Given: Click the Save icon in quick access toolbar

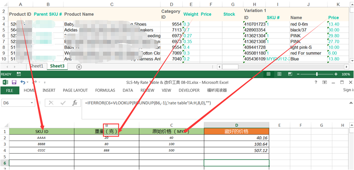Looking at the screenshot, I should (14, 82).
